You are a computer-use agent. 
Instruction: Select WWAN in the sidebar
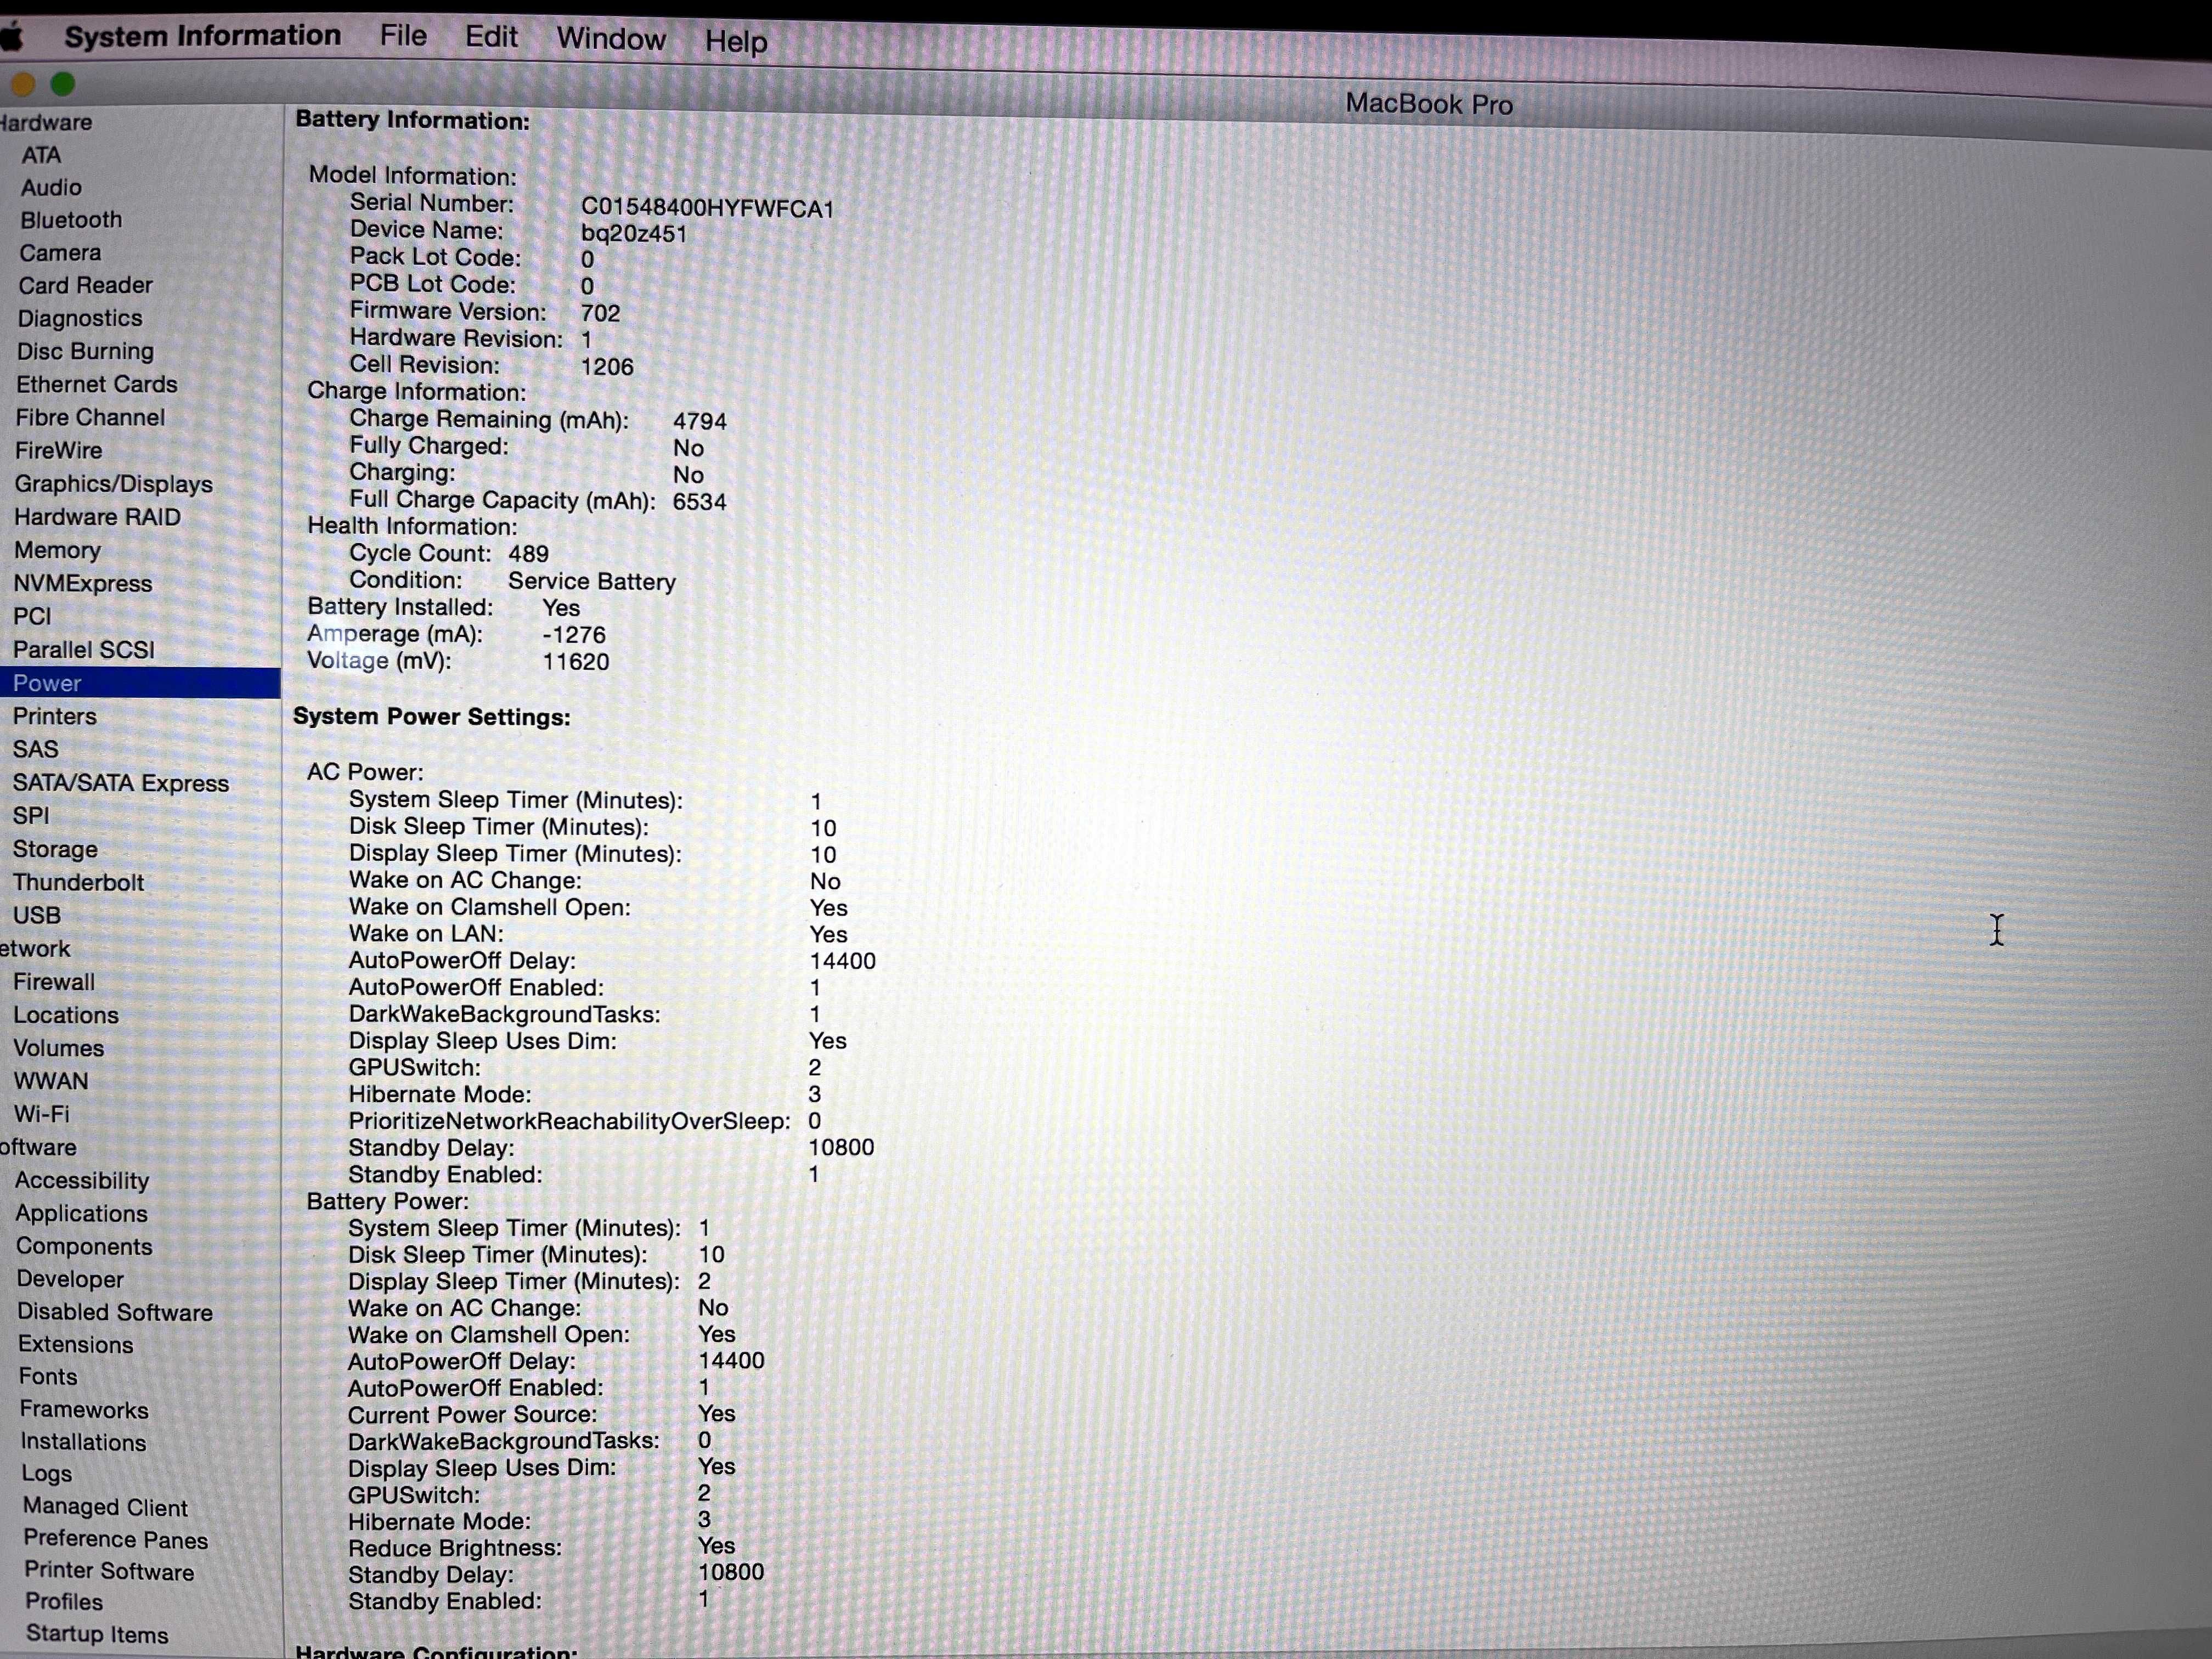point(51,1081)
